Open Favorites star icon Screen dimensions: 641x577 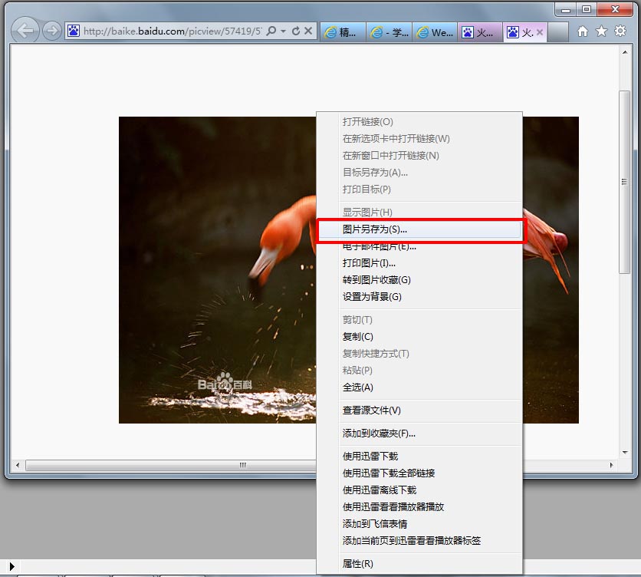601,31
